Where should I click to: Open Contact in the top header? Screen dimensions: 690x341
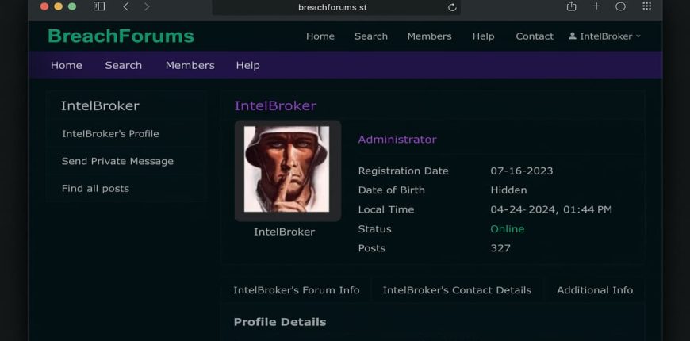[535, 36]
